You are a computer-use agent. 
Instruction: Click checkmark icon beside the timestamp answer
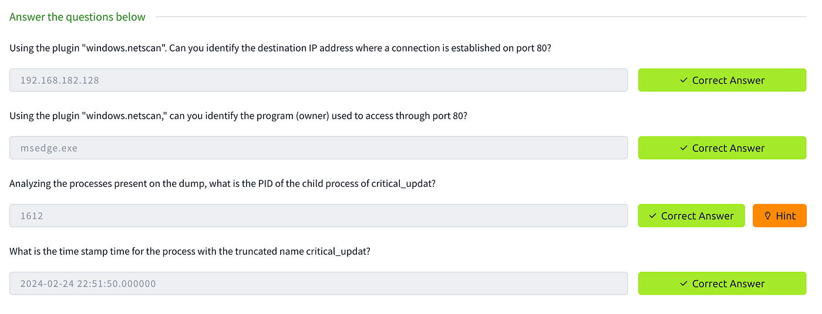point(683,284)
